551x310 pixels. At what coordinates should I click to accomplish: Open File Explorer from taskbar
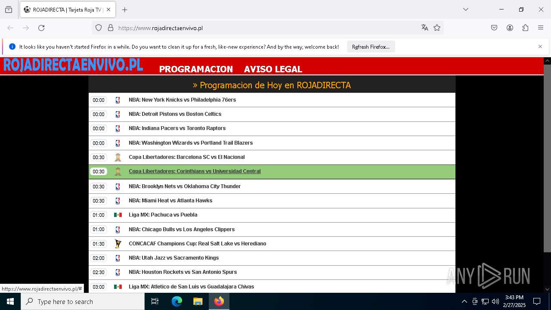point(198,301)
